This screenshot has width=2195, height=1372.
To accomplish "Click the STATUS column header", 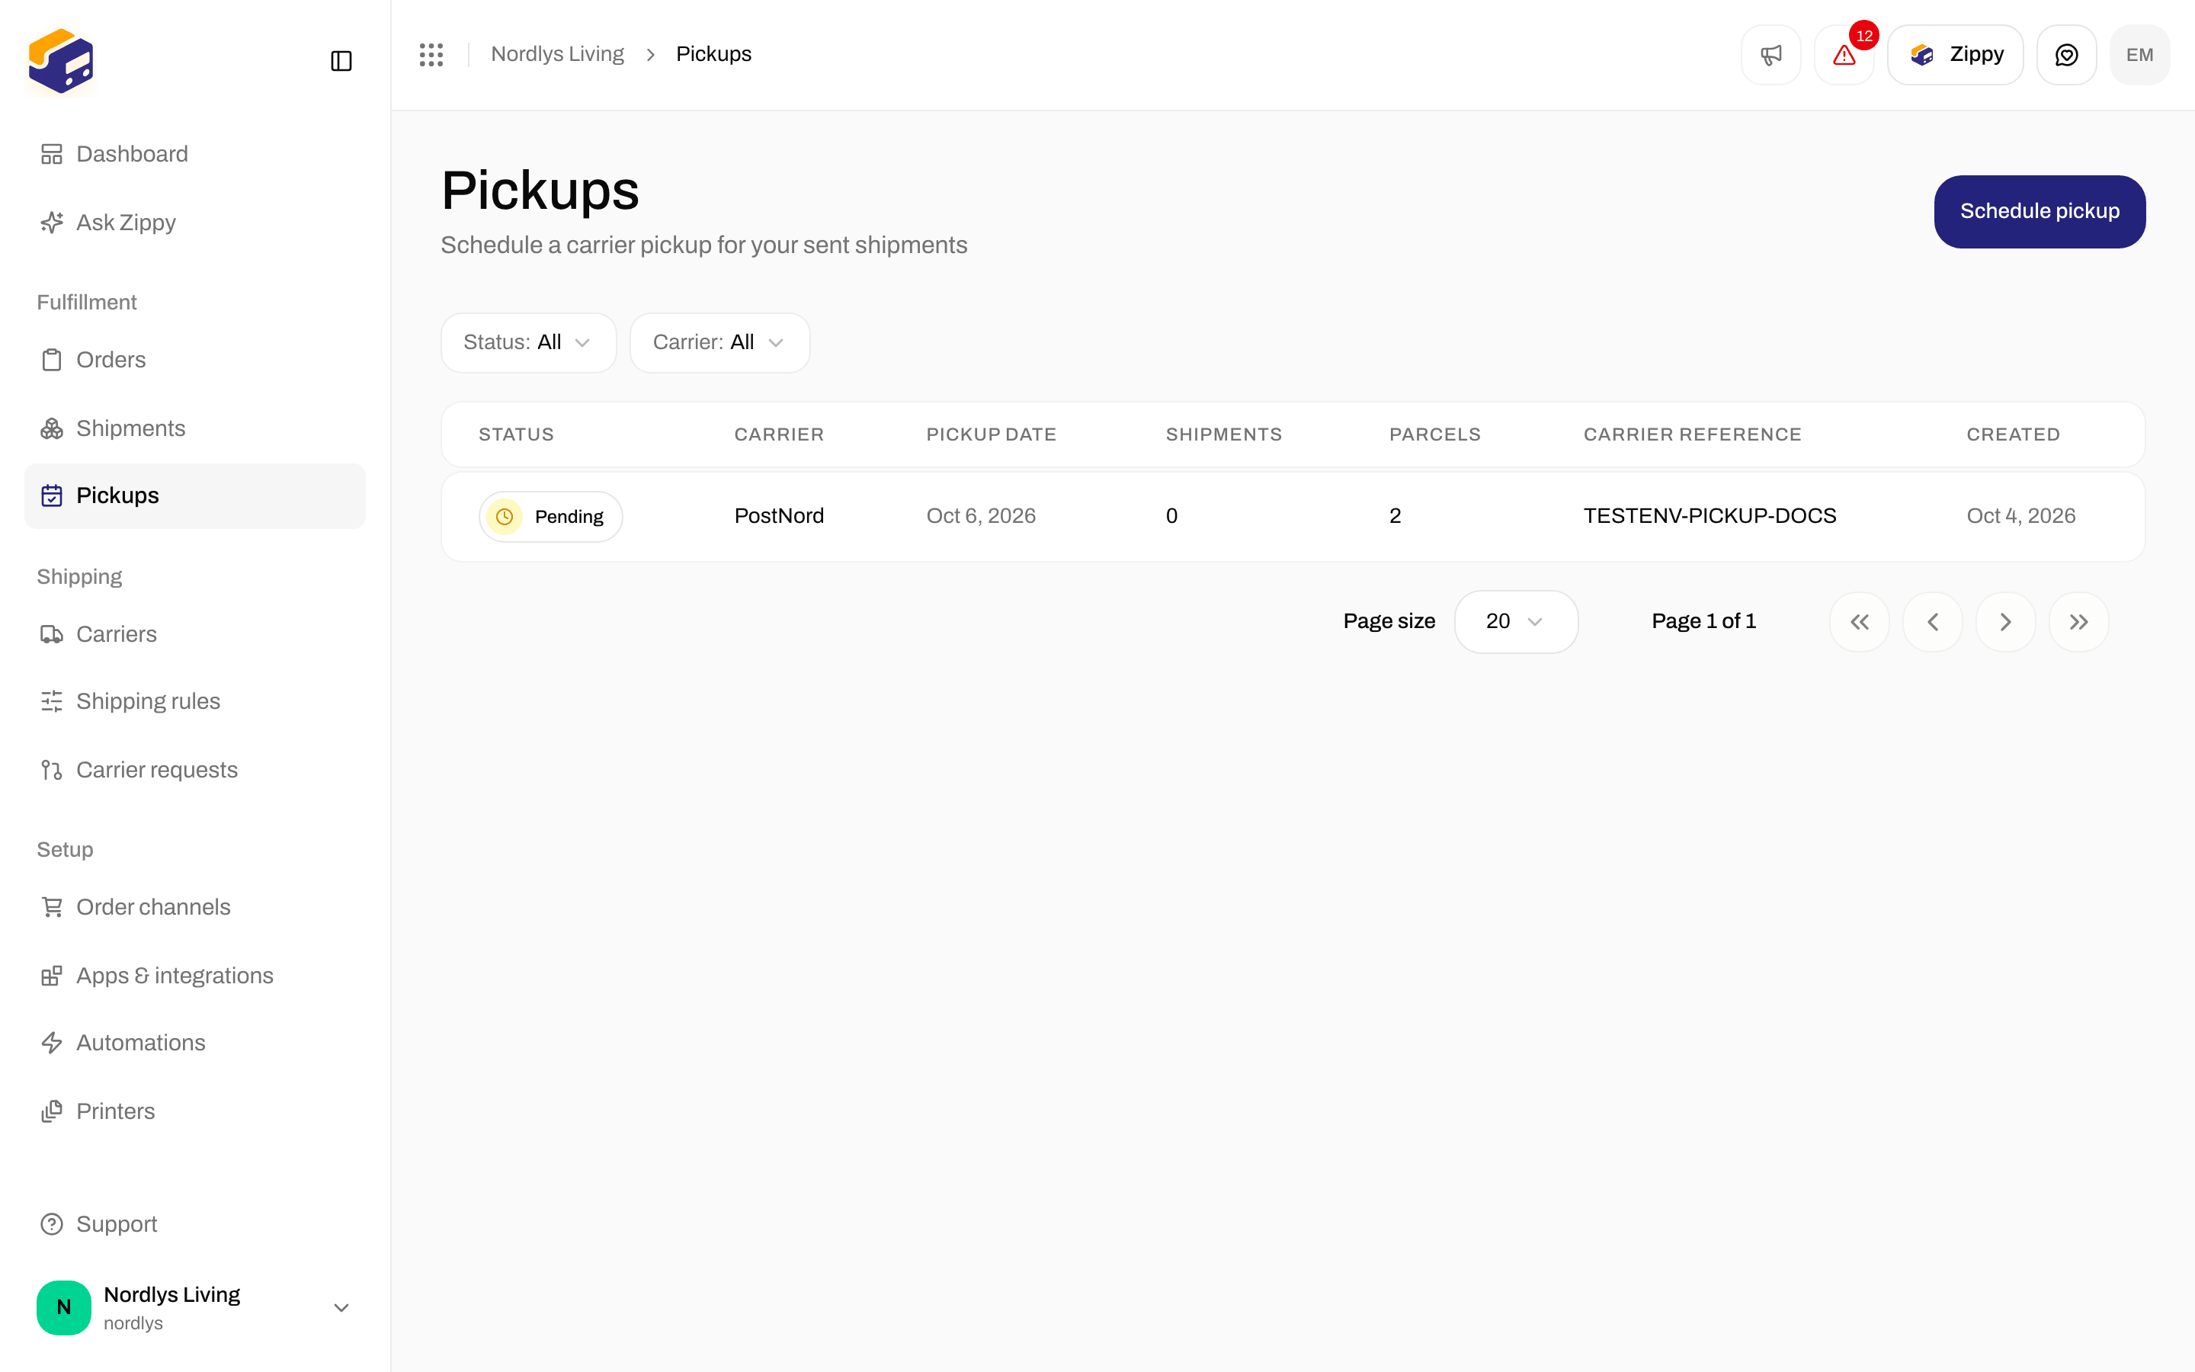I will tap(516, 434).
